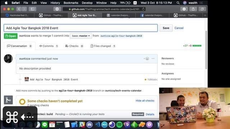Switch to the Hacktoberfest tab

[18, 15]
